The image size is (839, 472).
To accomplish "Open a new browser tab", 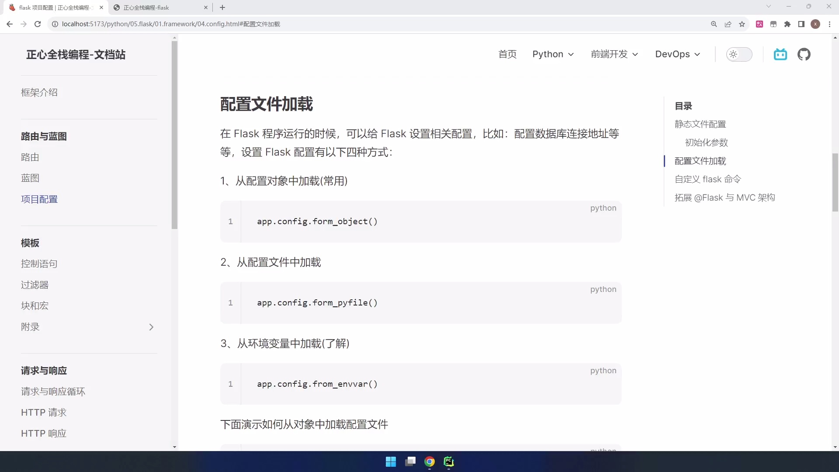I will coord(222,7).
